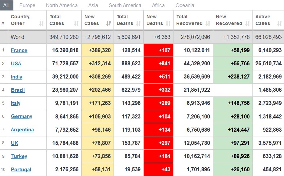Sort by Total Recovered arrows icon
Image resolution: width=284 pixels, height=176 pixels.
(208, 23)
